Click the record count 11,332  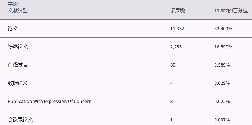point(177,29)
